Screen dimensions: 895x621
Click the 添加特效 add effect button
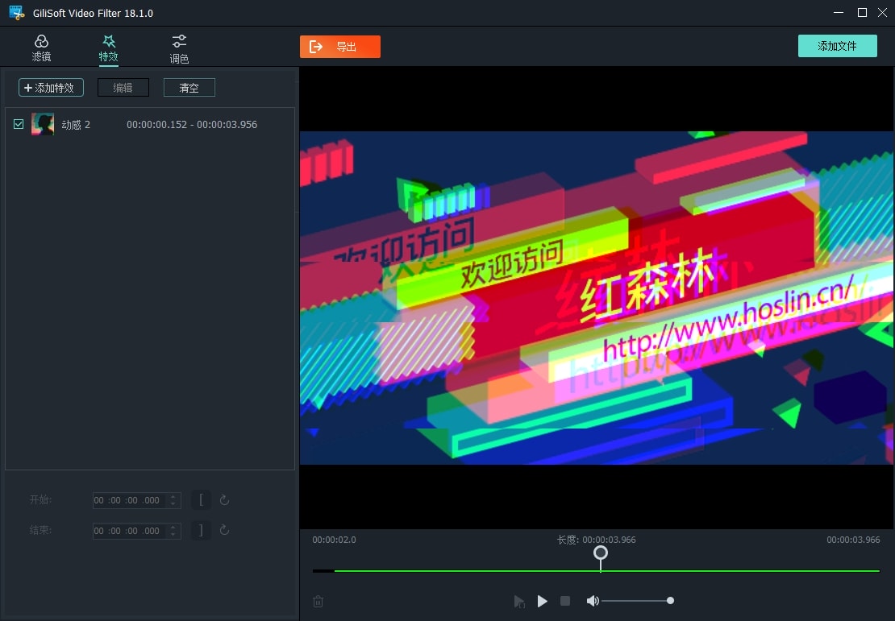point(51,87)
